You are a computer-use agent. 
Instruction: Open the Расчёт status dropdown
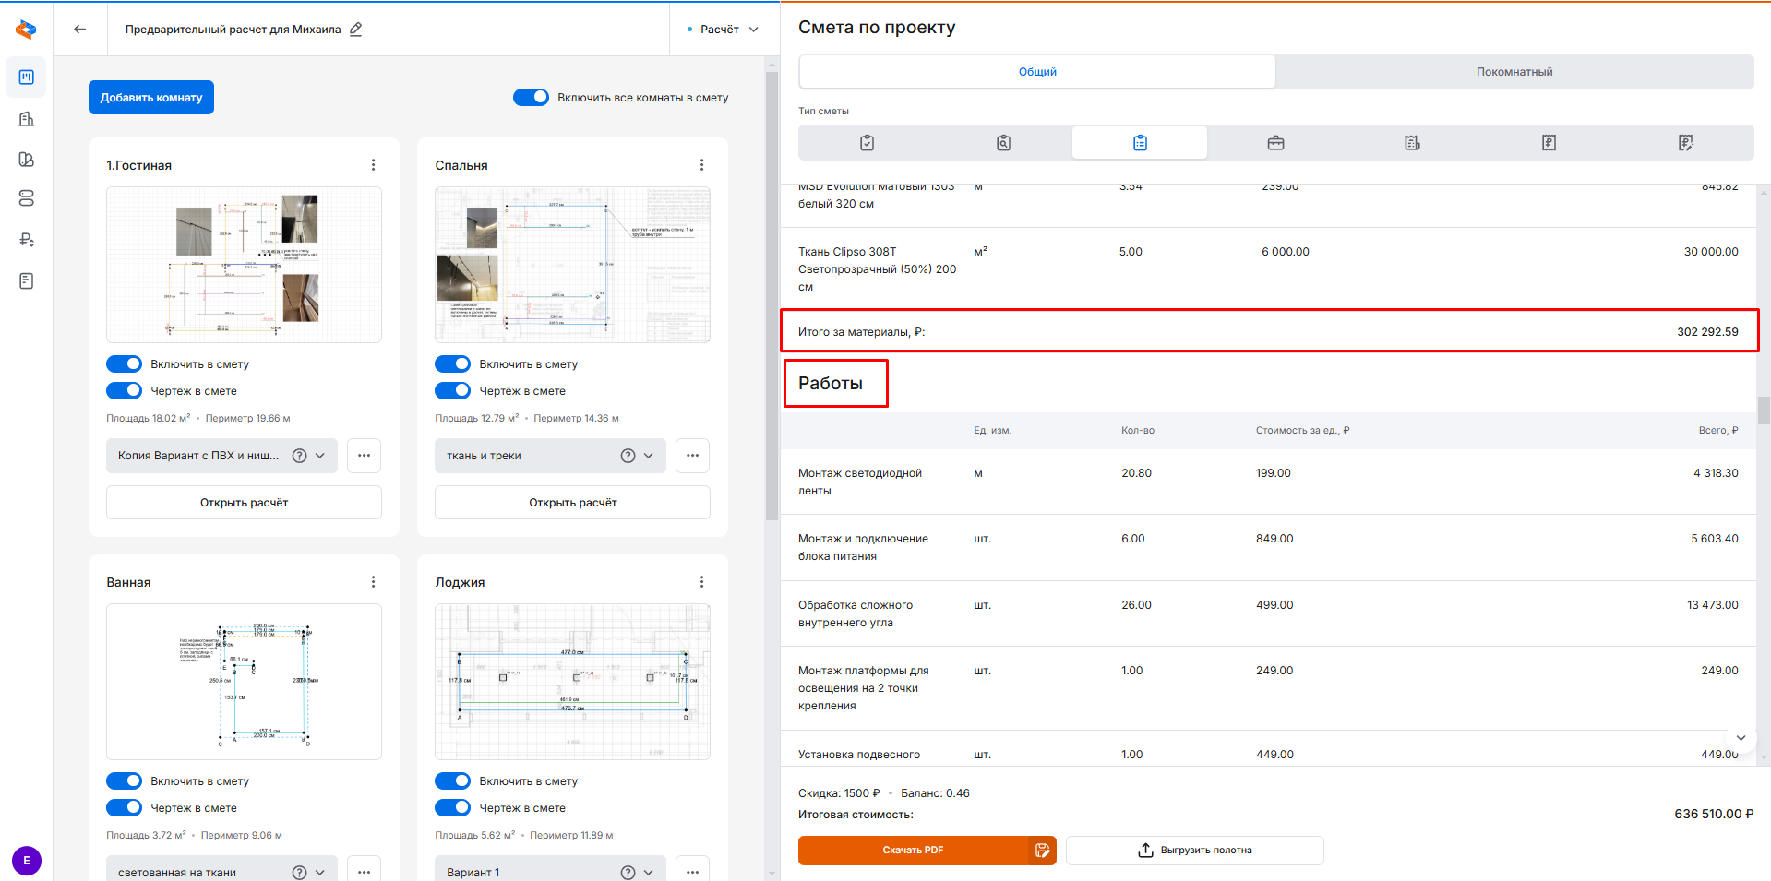click(x=724, y=30)
